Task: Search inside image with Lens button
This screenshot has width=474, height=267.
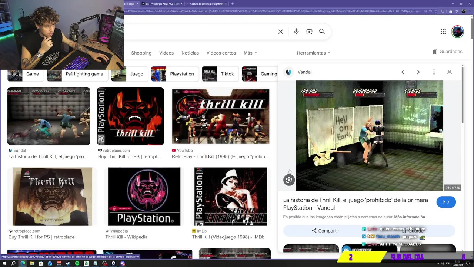Action: point(289,180)
